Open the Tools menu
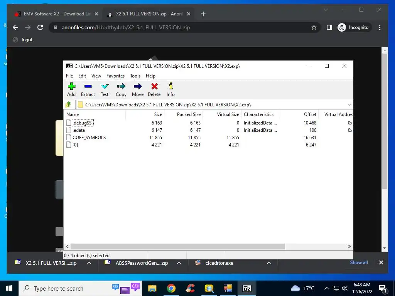The width and height of the screenshot is (395, 296). click(x=135, y=76)
